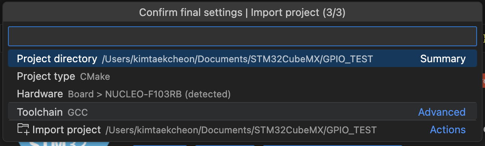Click the NUCLEO-F103RB board name
Screen dimensions: 485x146
pos(144,95)
